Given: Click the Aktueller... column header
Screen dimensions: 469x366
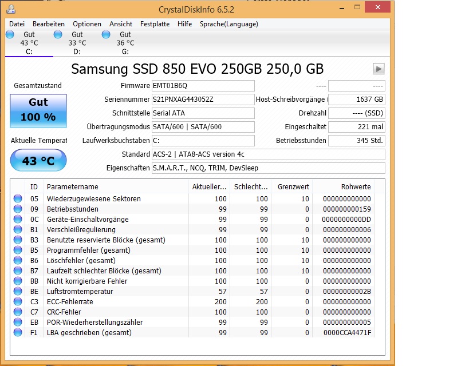Looking at the screenshot, I should click(210, 187).
